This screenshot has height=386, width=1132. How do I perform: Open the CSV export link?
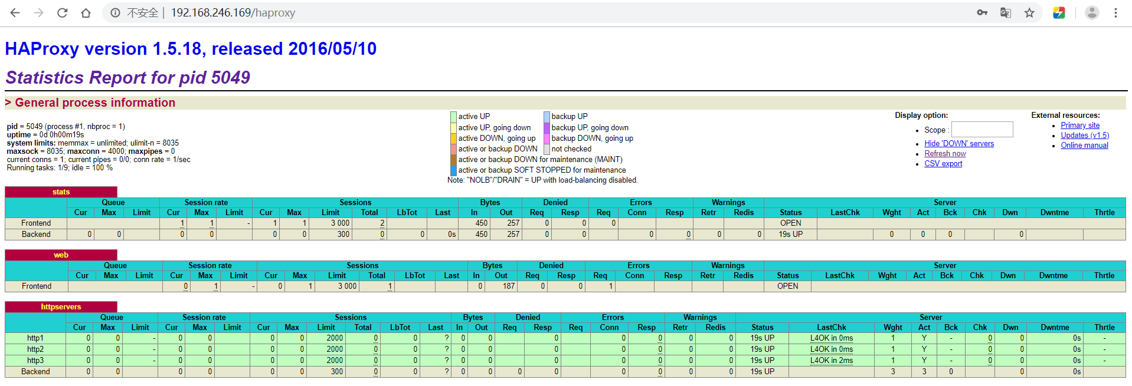(943, 163)
